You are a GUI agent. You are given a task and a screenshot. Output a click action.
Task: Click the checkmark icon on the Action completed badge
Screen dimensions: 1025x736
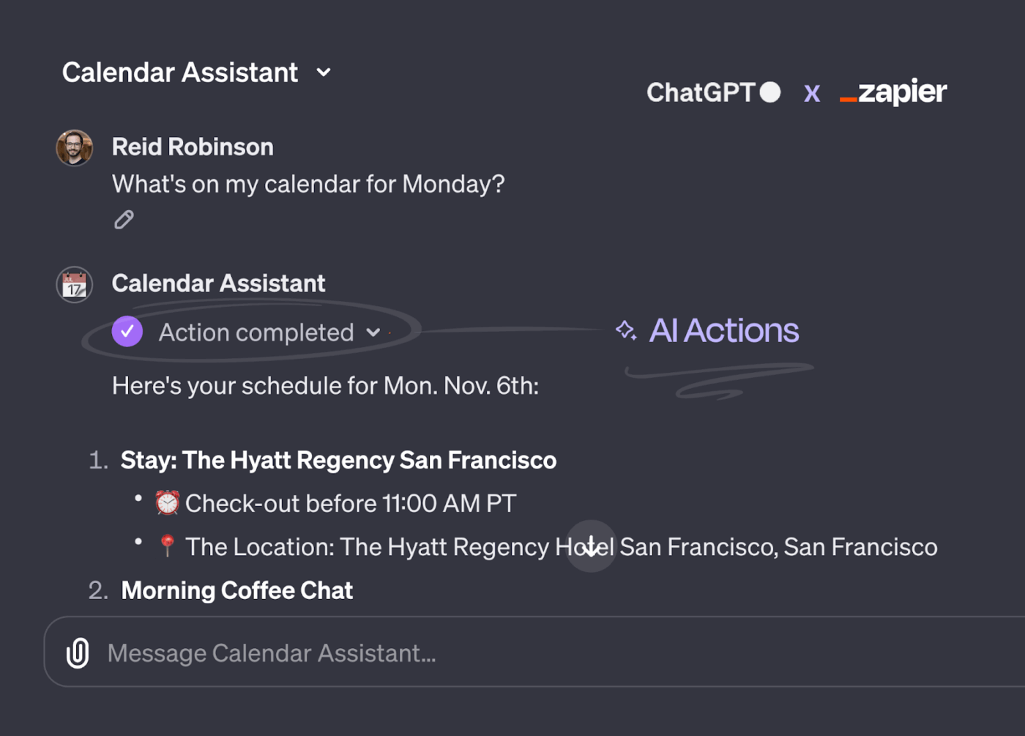[x=127, y=332]
